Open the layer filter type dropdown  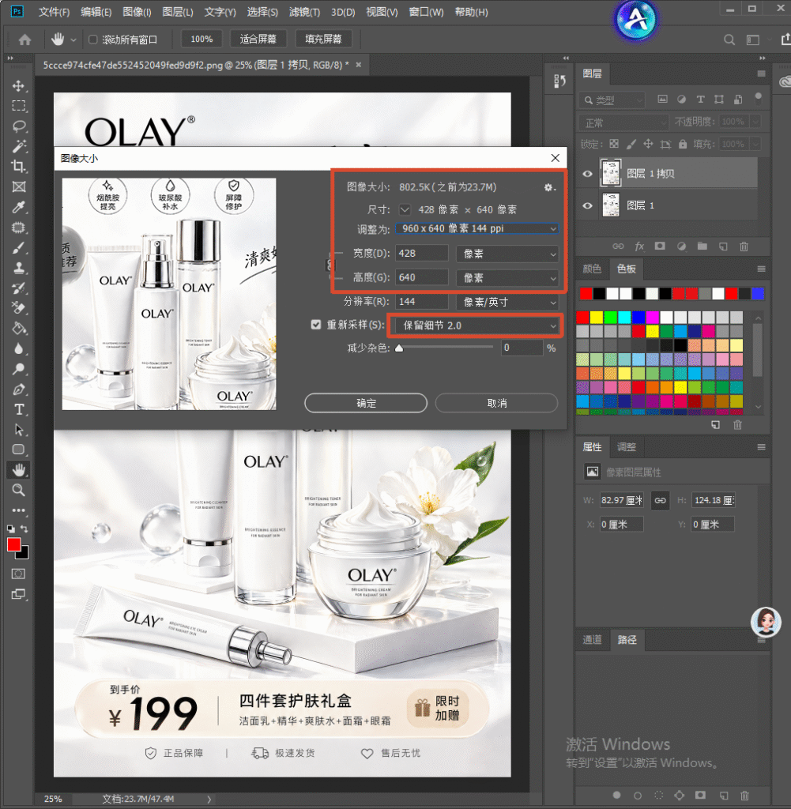[x=612, y=100]
